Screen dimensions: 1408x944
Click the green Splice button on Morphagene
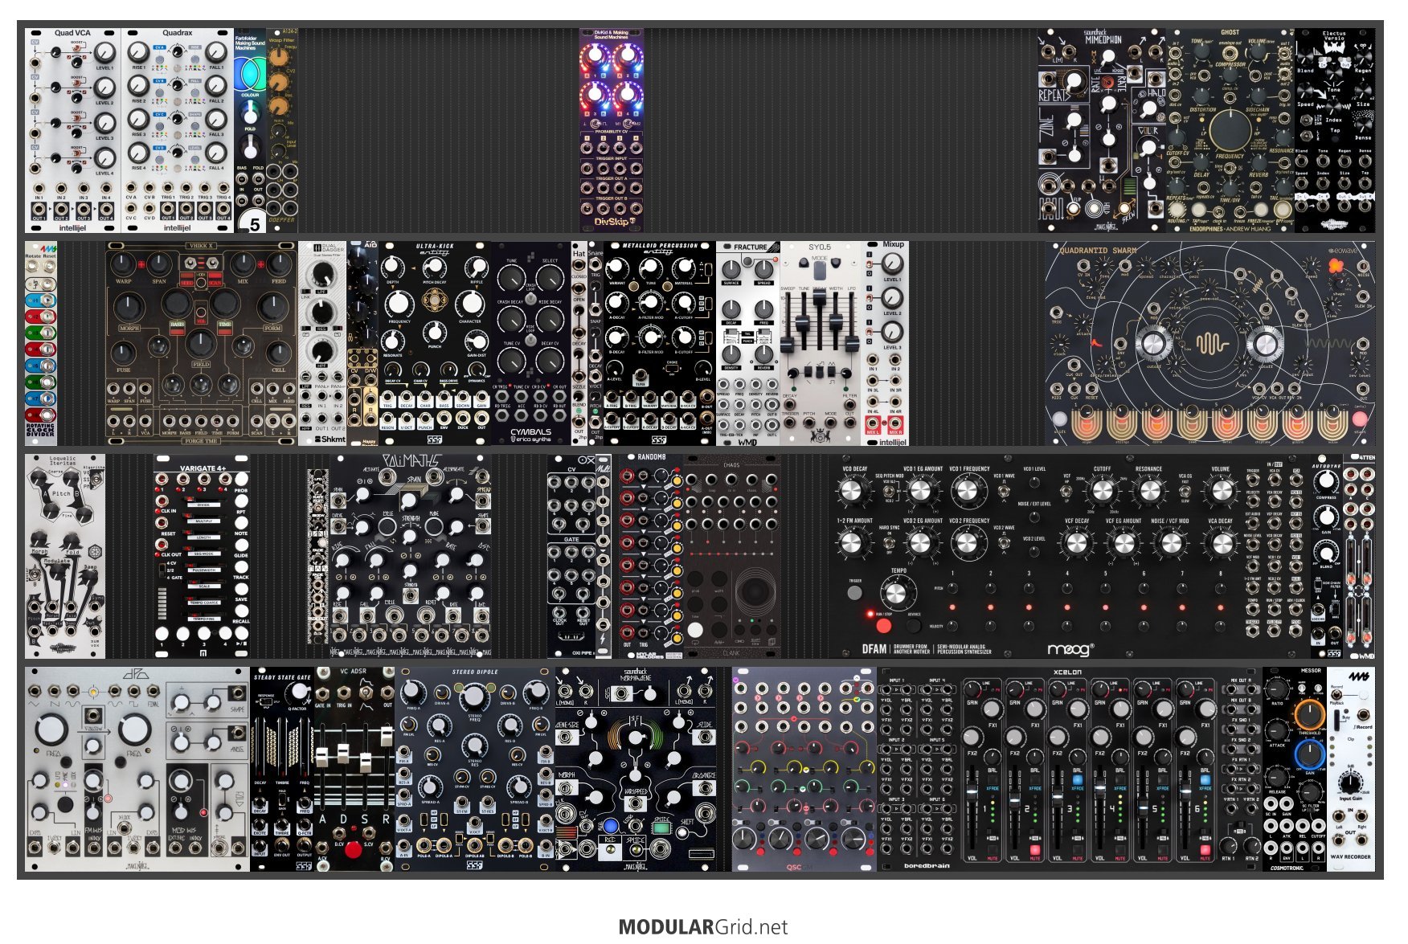(660, 827)
